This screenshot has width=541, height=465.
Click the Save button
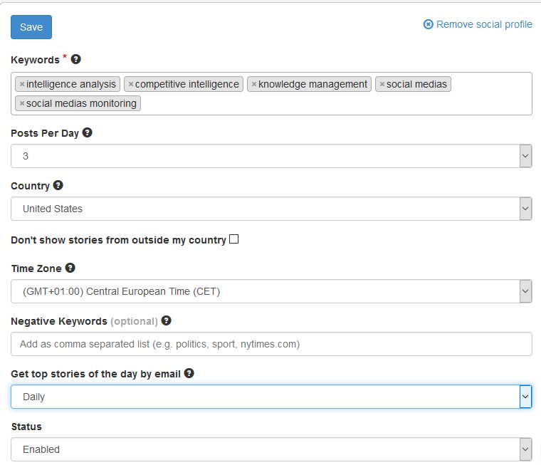point(31,27)
